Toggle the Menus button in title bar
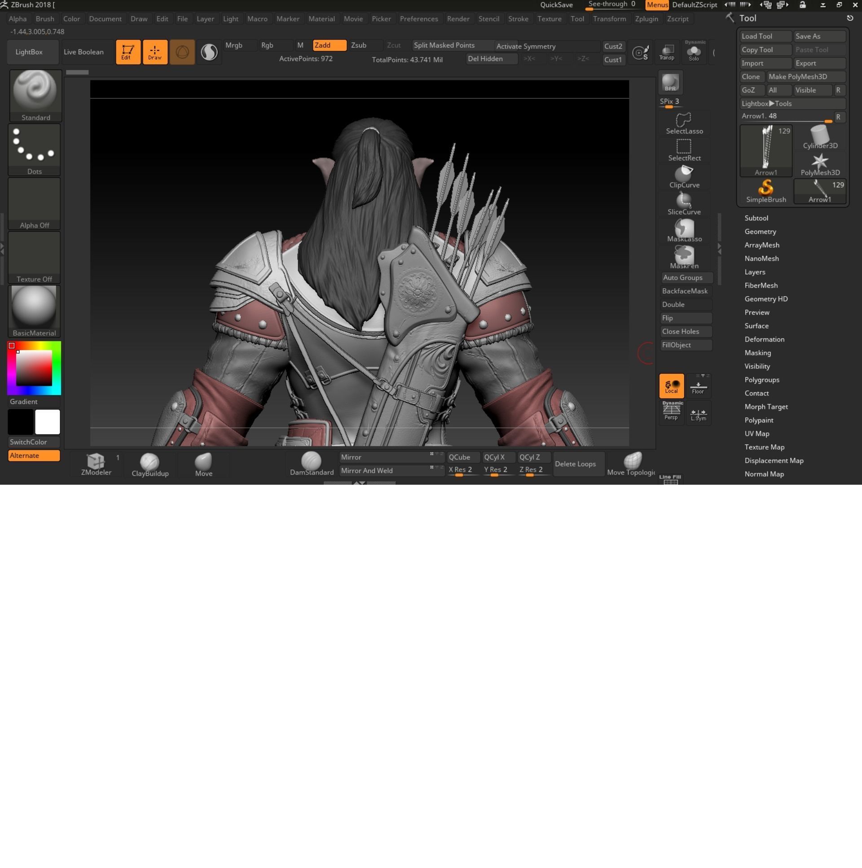This screenshot has height=868, width=862. click(x=657, y=5)
